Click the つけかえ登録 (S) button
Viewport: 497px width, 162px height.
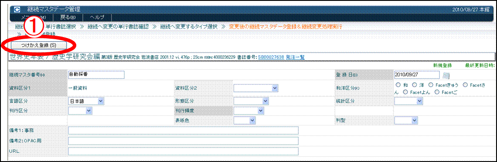[39, 45]
